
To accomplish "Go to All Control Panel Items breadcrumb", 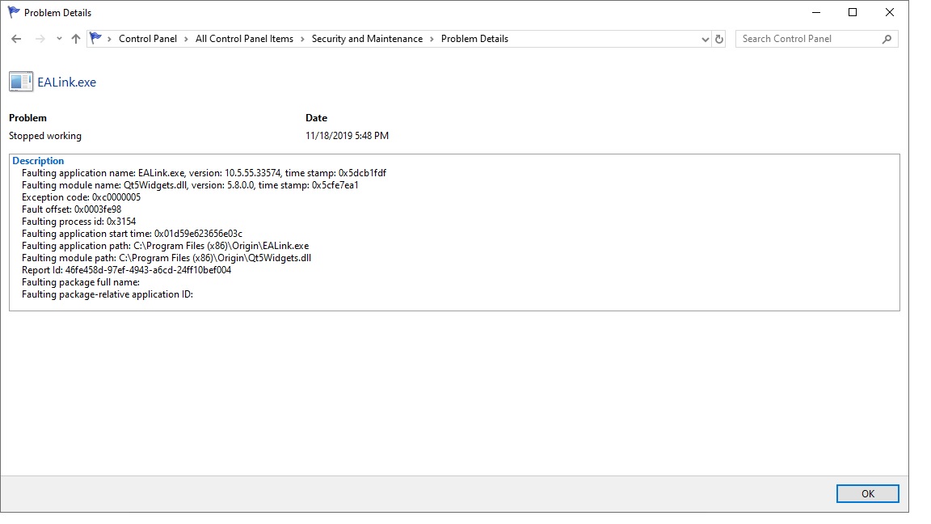I will 244,39.
